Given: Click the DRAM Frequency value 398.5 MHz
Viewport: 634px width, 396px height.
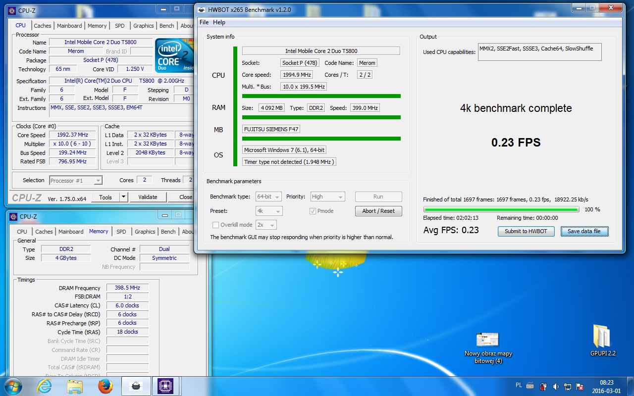Looking at the screenshot, I should [x=127, y=288].
